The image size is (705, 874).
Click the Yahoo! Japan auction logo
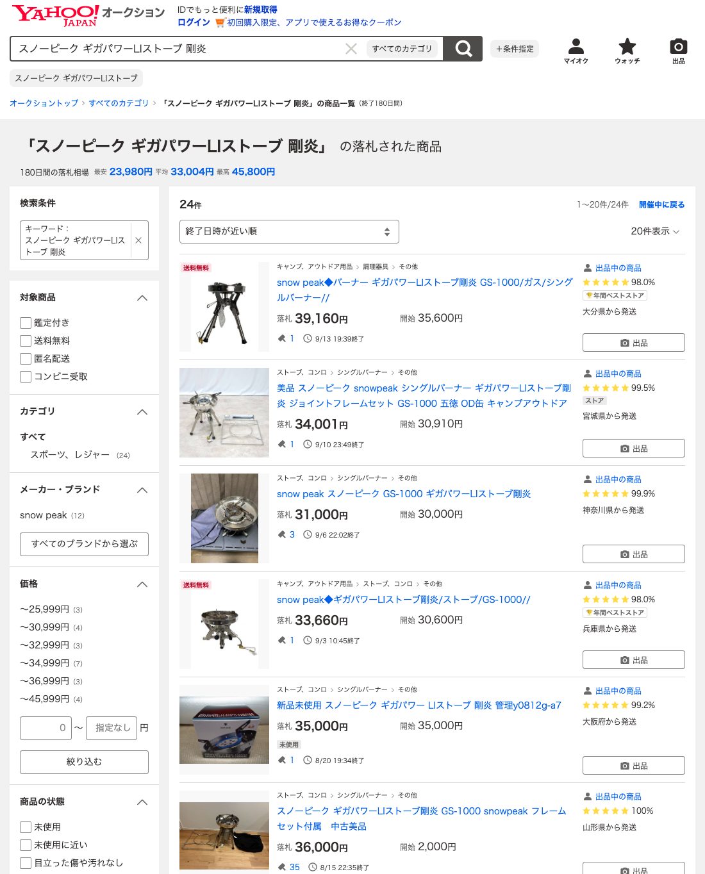click(x=88, y=15)
